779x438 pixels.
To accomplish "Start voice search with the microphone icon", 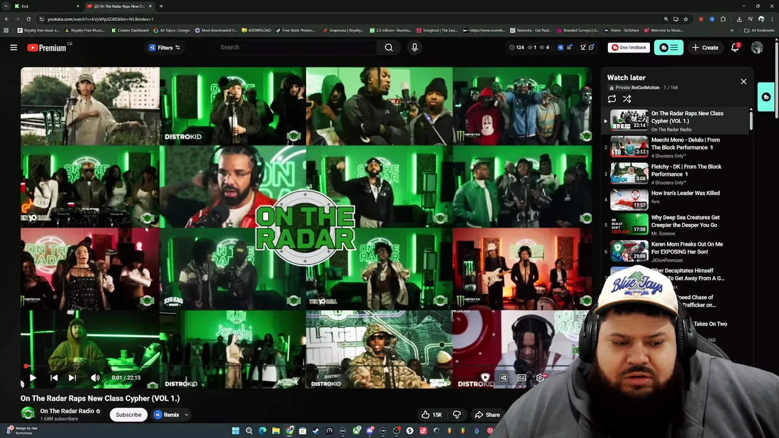I will click(x=414, y=47).
